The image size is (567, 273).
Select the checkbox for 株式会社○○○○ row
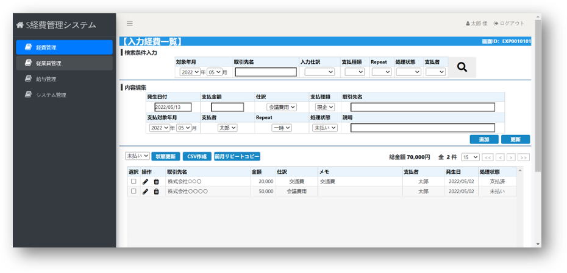(134, 192)
